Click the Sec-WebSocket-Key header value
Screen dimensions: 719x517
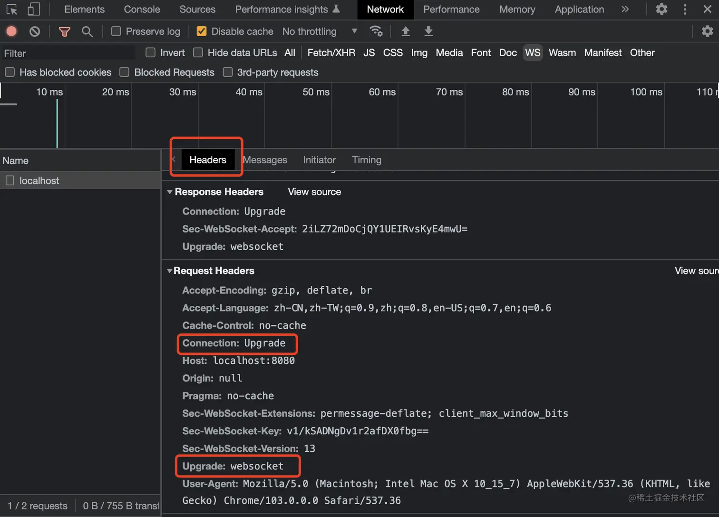pyautogui.click(x=358, y=431)
